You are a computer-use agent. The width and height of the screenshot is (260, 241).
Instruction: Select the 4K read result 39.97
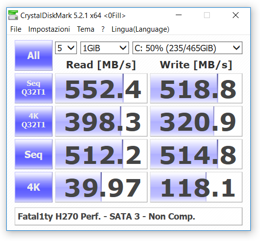tap(101, 187)
